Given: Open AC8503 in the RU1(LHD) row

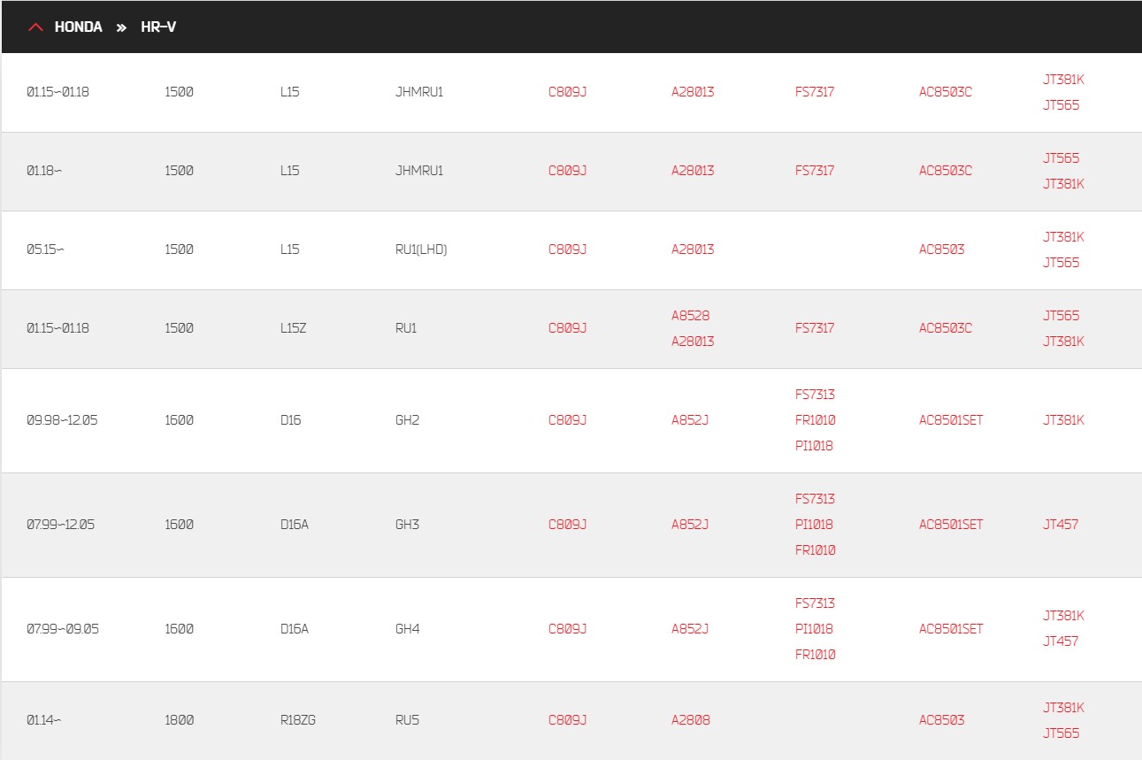Looking at the screenshot, I should click(942, 249).
